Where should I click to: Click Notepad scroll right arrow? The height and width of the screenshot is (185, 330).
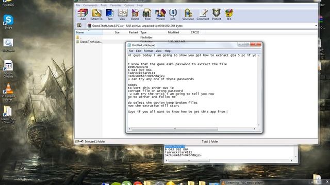(x=255, y=129)
